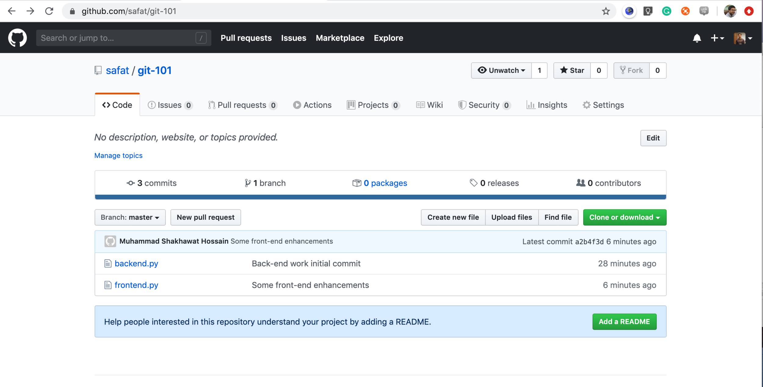The height and width of the screenshot is (387, 763).
Task: Click the backend.py file icon
Action: [x=108, y=263]
